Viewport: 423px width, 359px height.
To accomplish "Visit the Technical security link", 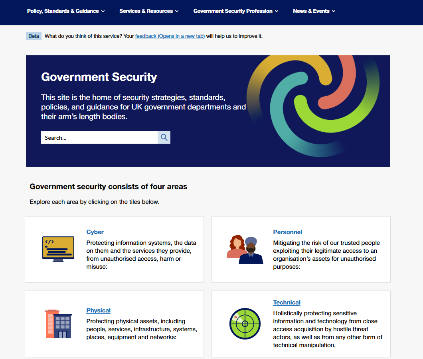I will 287,302.
